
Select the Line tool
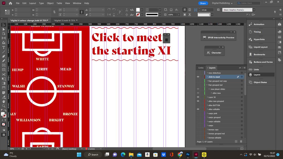tap(4, 52)
